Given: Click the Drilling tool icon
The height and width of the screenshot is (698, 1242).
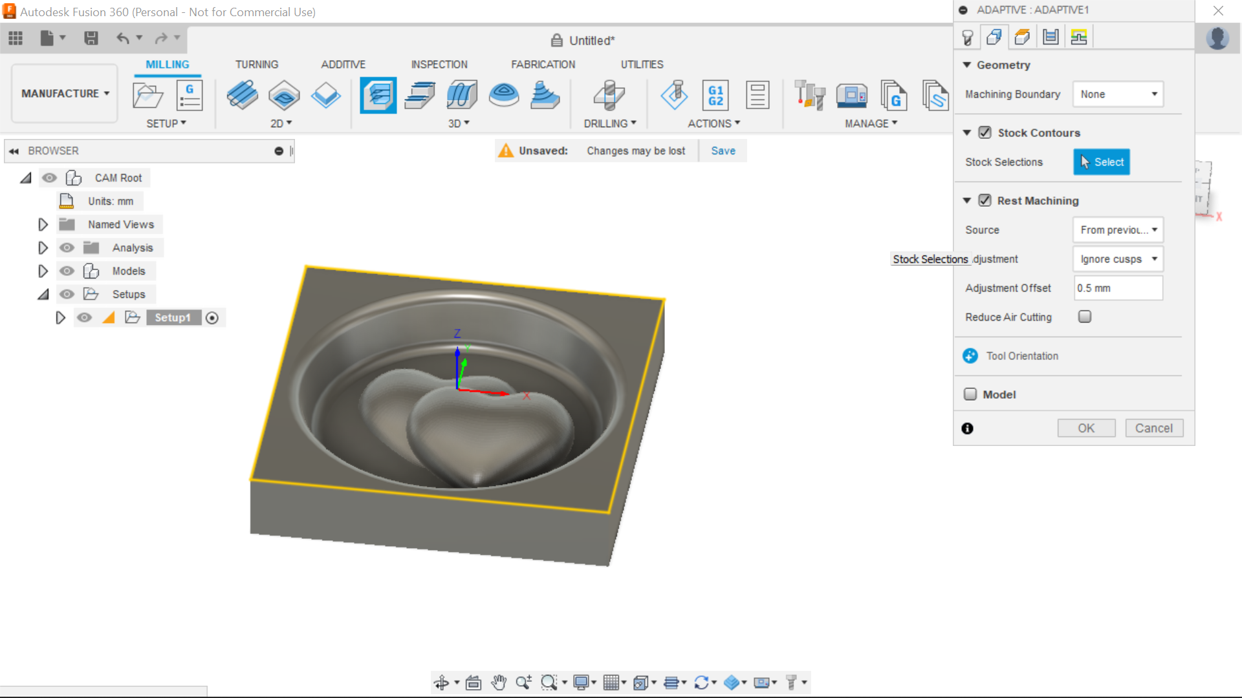Looking at the screenshot, I should click(x=609, y=96).
